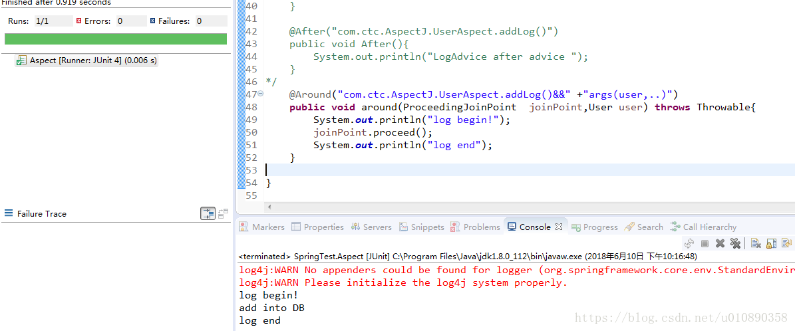Toggle Scroll Lock in the console toolbar
The image size is (795, 331).
(x=771, y=243)
